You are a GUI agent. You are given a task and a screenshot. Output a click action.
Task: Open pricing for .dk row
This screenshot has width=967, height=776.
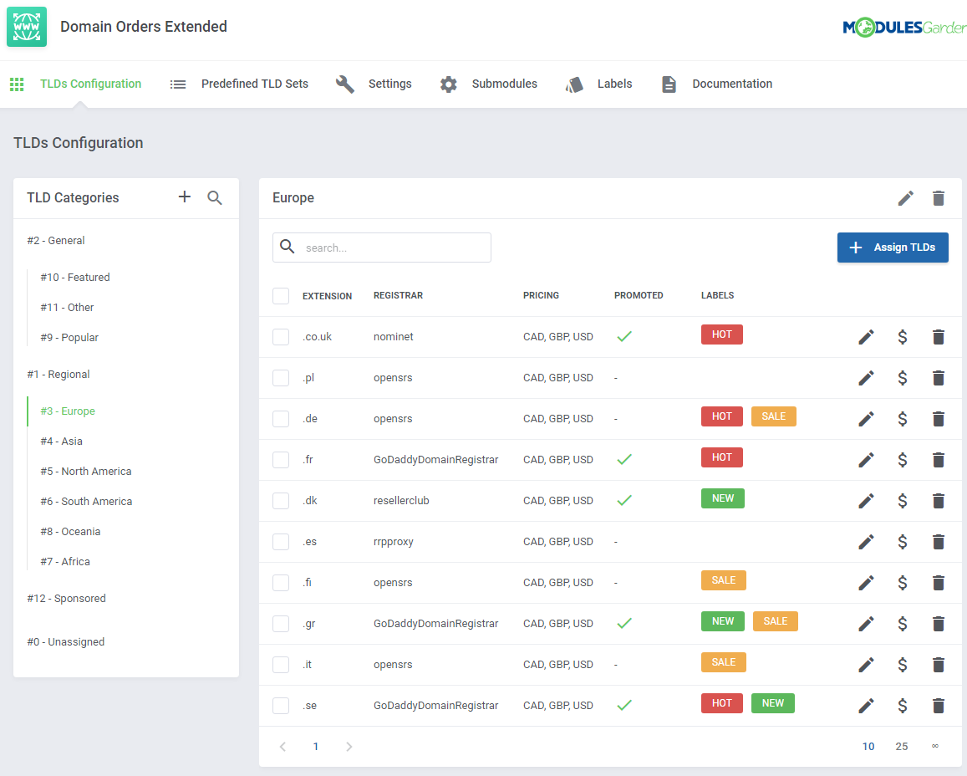[x=903, y=501]
